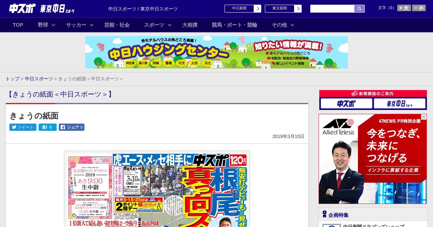Click the 東京中日スポーツ subscription banner button
Viewport: 433px width, 227px height.
coord(400,104)
